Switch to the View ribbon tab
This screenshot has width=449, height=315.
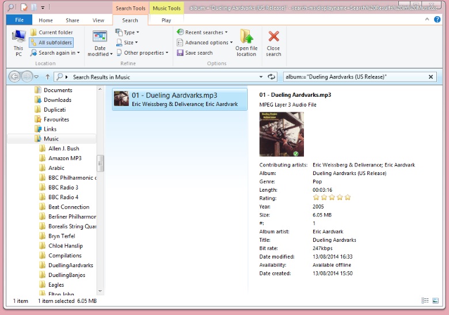pos(98,20)
